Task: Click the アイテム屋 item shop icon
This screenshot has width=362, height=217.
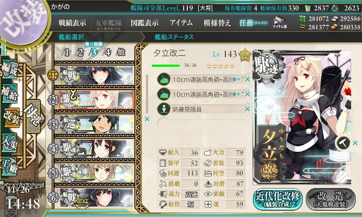Action: click(x=280, y=23)
